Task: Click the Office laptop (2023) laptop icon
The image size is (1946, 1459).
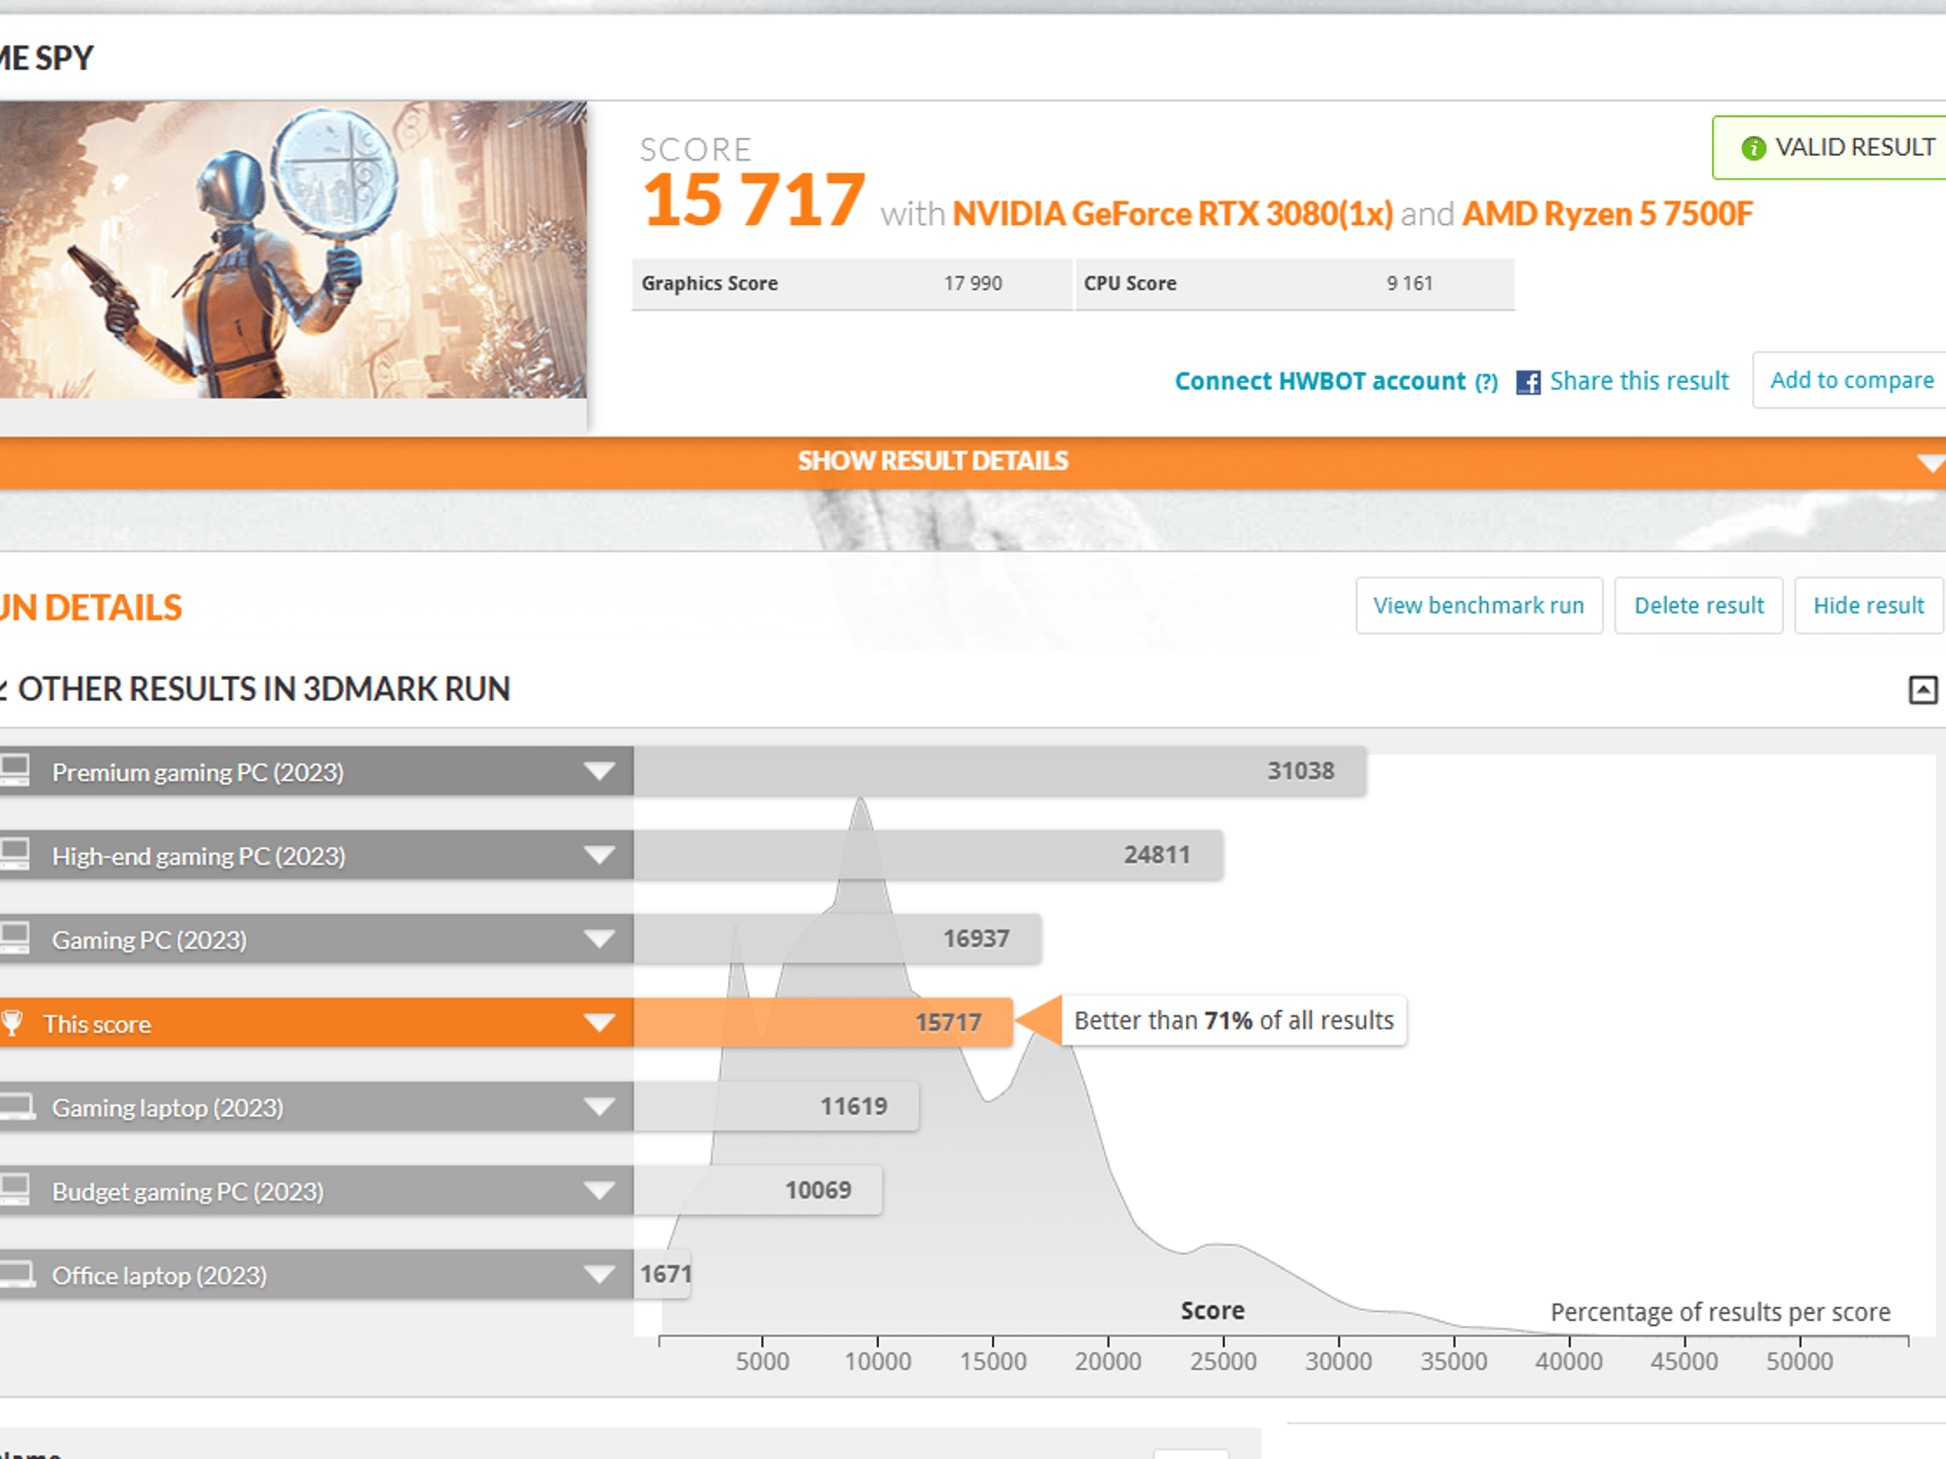Action: (x=16, y=1274)
